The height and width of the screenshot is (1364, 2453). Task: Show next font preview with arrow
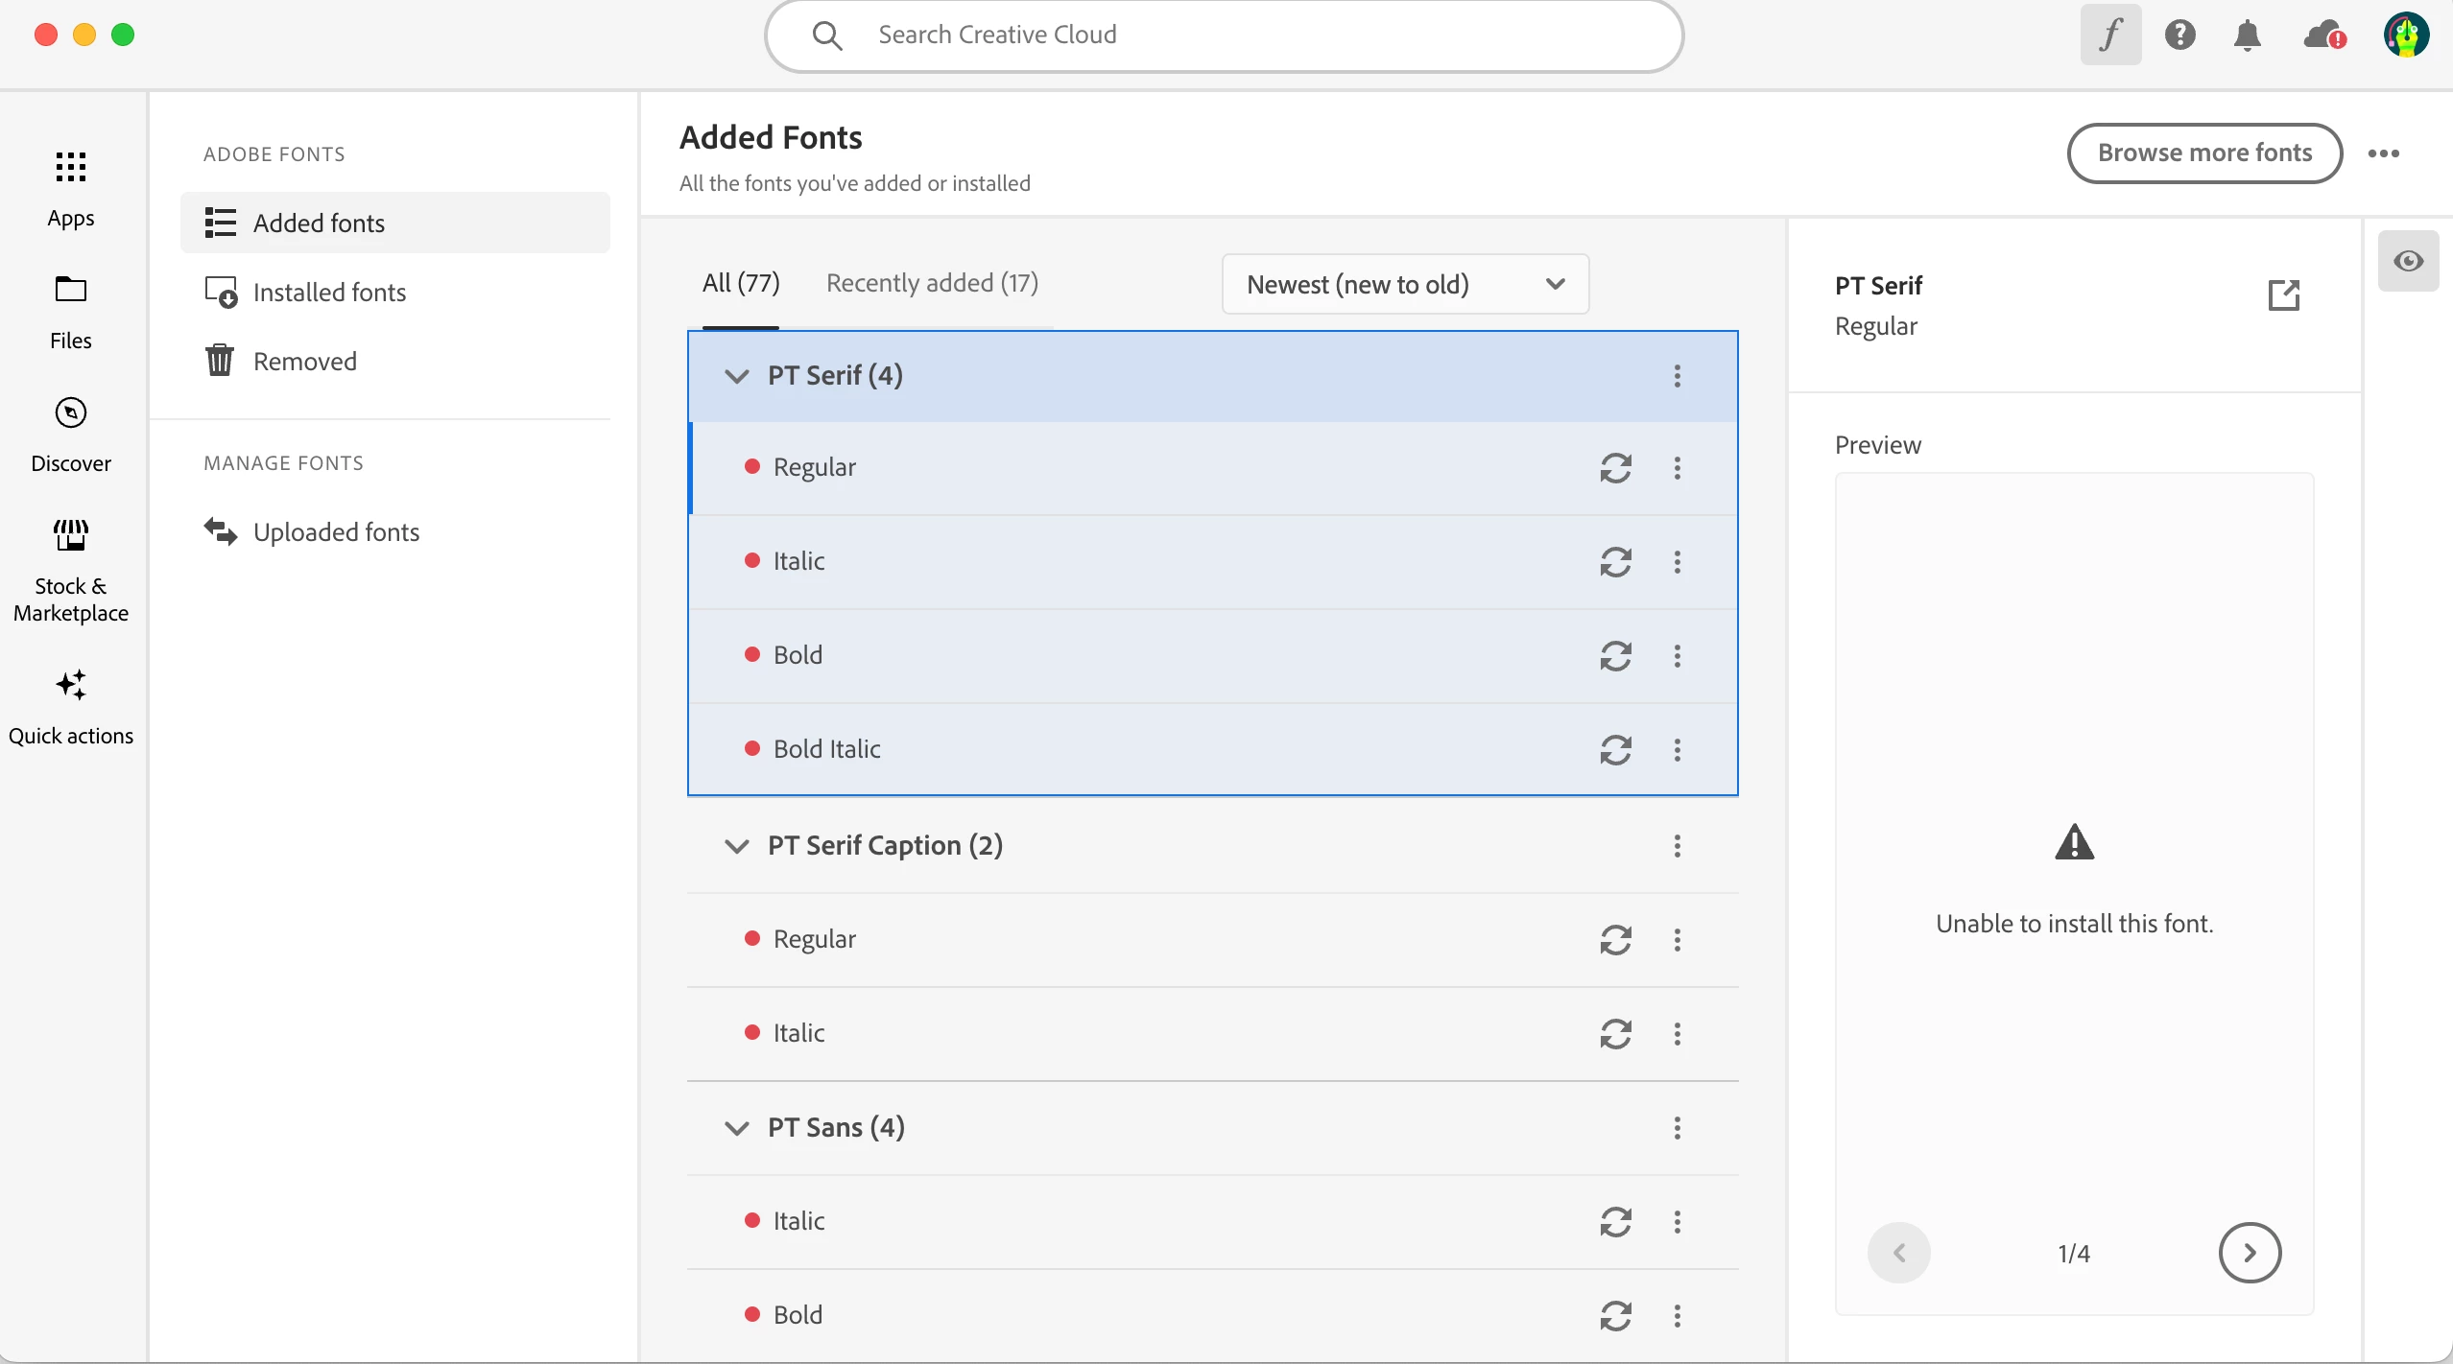[x=2250, y=1252]
